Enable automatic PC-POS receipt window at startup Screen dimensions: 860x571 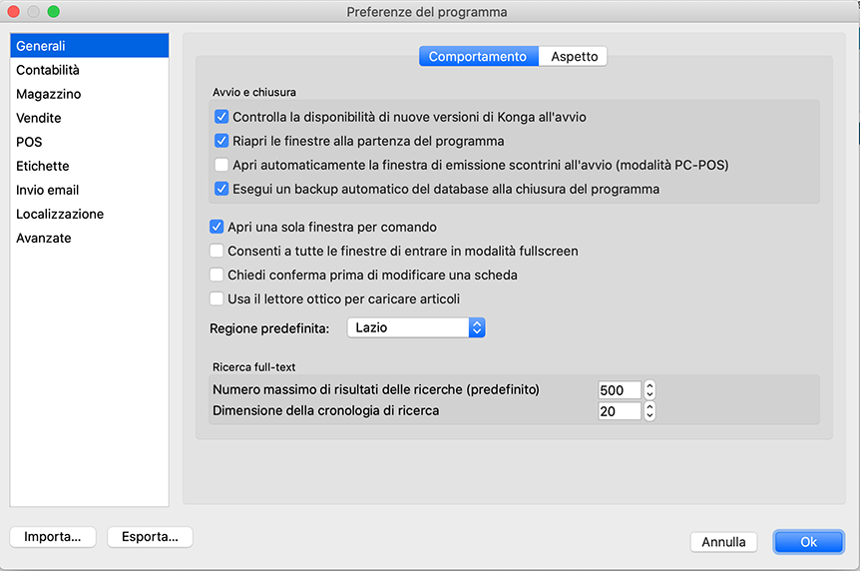(x=221, y=165)
